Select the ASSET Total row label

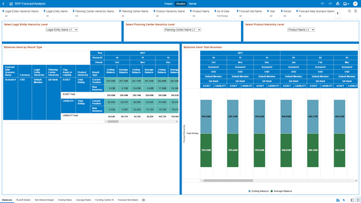pyautogui.click(x=69, y=94)
